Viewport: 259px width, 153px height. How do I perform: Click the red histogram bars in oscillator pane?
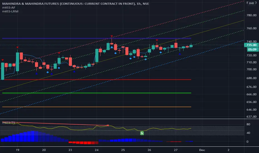(x=83, y=143)
